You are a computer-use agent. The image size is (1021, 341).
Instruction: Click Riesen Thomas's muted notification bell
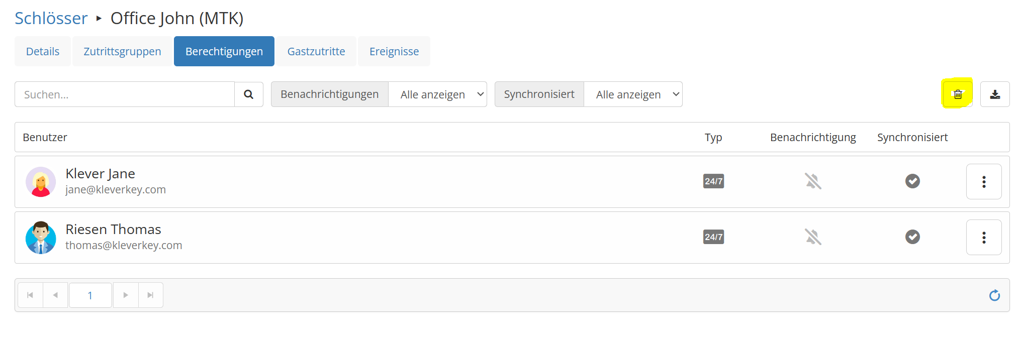[813, 237]
